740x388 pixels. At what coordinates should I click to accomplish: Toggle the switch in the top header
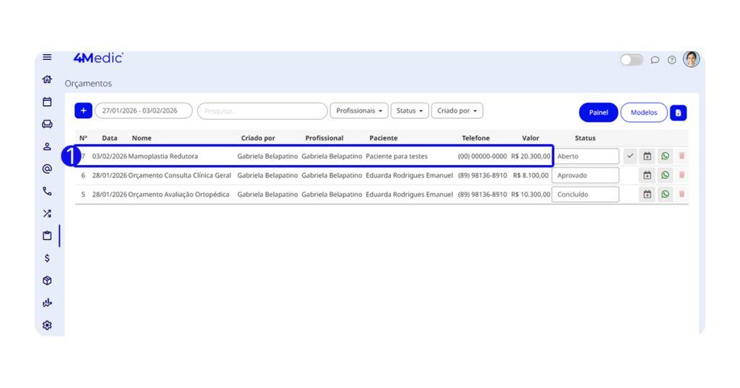[632, 60]
